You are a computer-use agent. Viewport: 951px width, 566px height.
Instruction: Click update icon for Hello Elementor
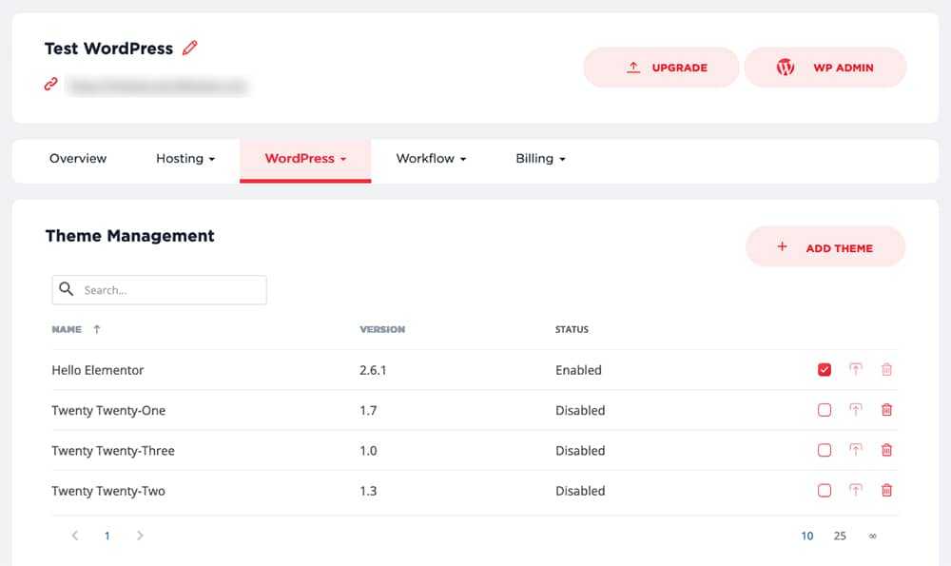coord(856,369)
